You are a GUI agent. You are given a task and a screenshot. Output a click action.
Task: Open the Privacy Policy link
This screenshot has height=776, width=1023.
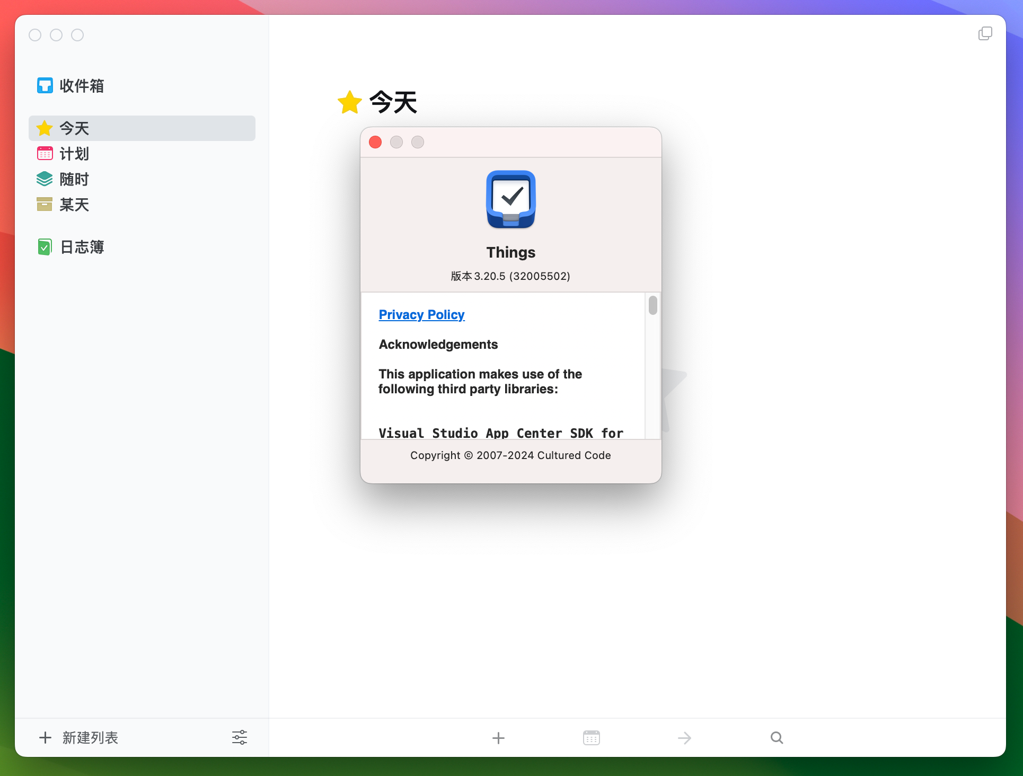coord(421,315)
